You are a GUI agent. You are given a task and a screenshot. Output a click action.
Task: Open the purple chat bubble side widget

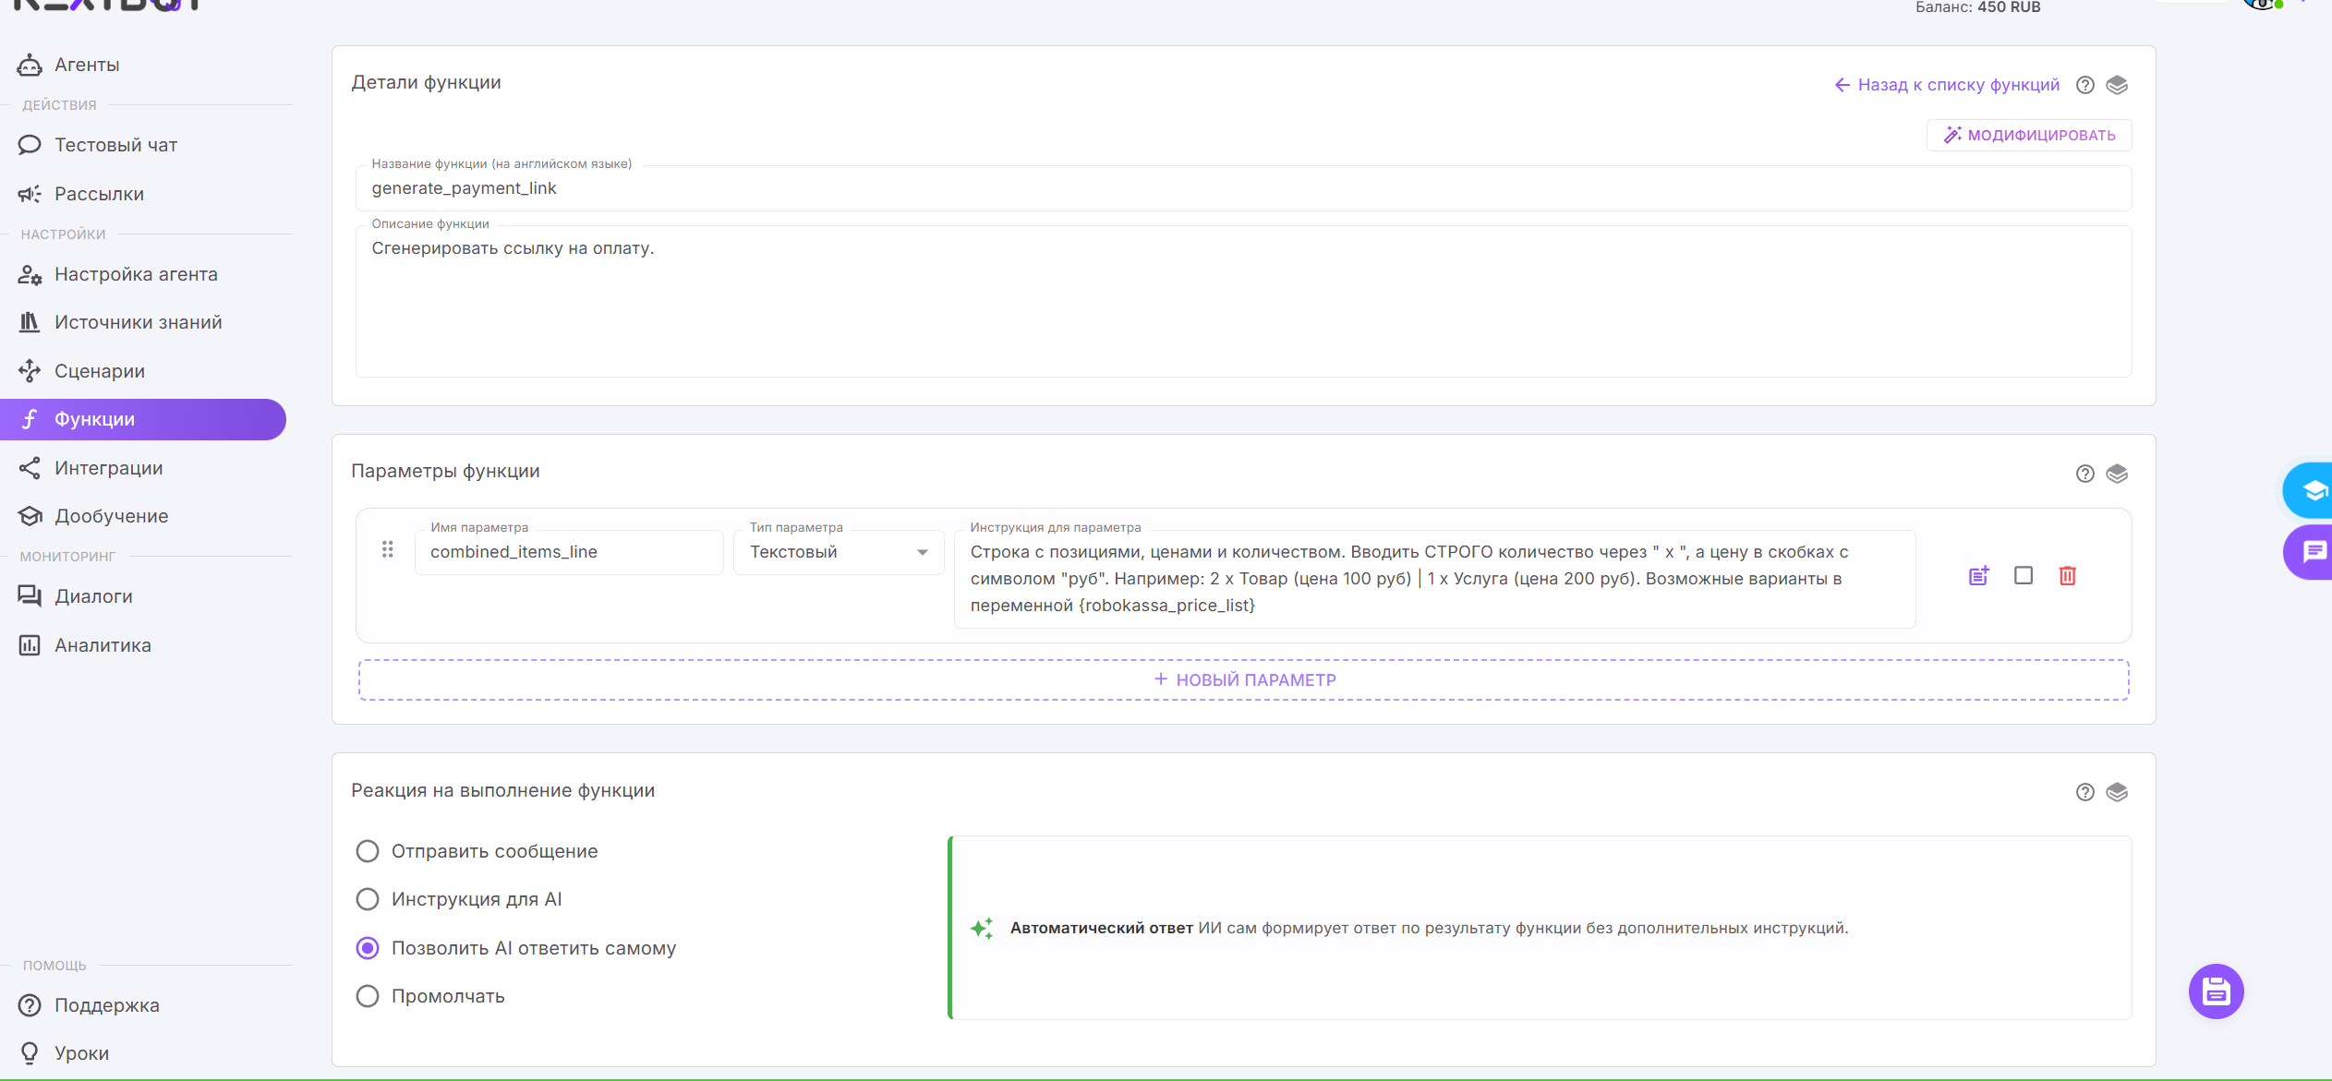[2314, 552]
